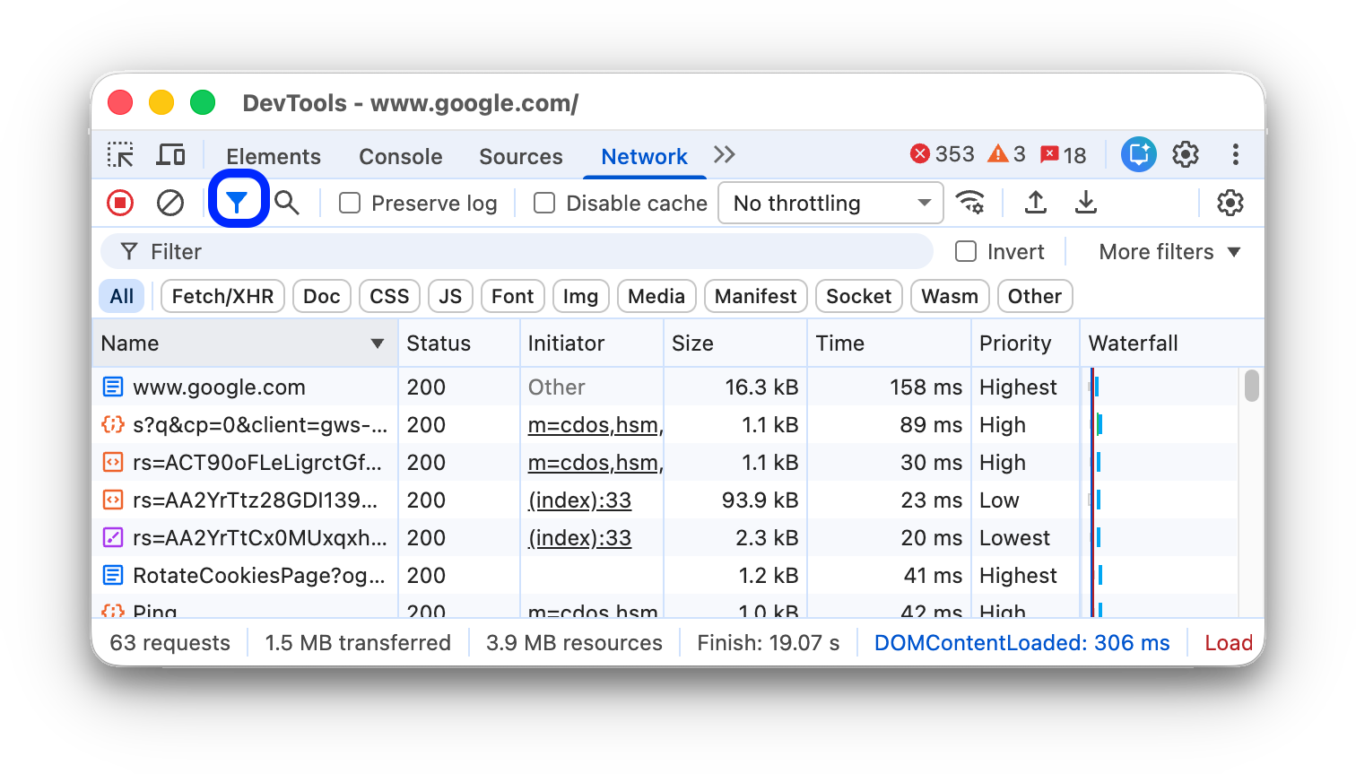Viewport: 1356px width, 774px height.
Task: Click the rs=AA2YrTtz28GDl139 script icon
Action: pyautogui.click(x=113, y=500)
